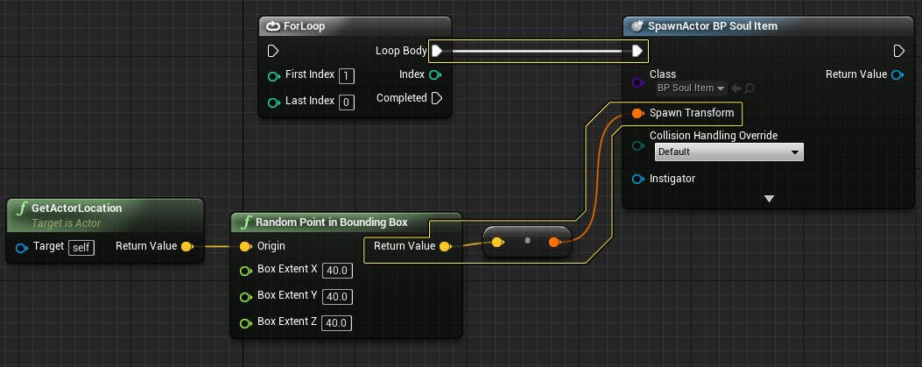
Task: Click the GetActorLocation Target pin
Action: tap(22, 247)
